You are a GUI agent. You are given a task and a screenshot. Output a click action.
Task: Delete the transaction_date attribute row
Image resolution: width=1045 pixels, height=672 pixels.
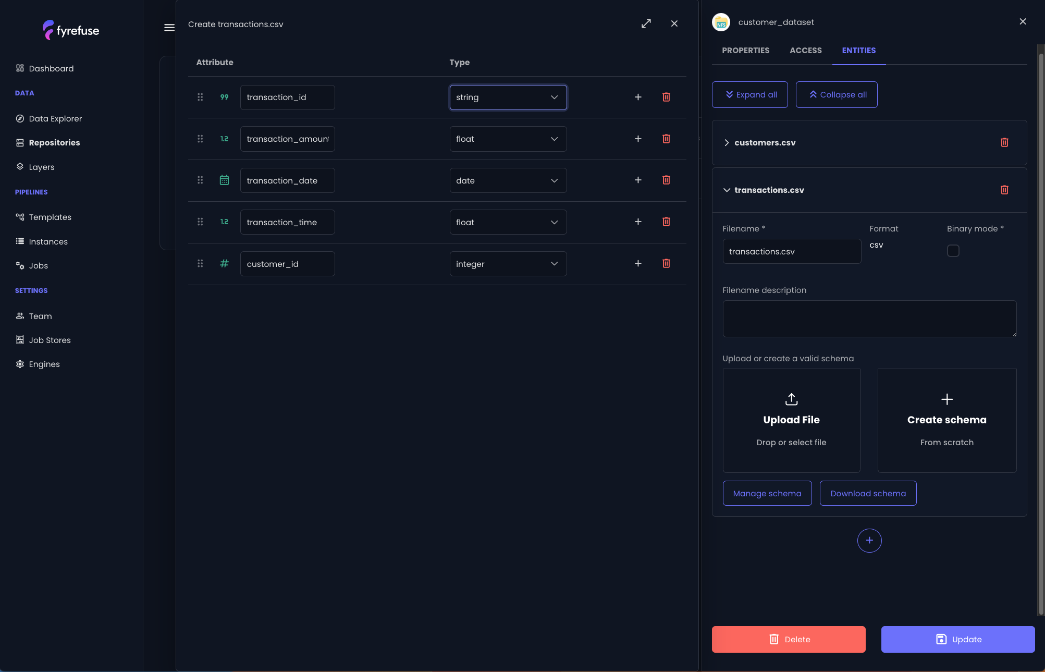pos(666,180)
